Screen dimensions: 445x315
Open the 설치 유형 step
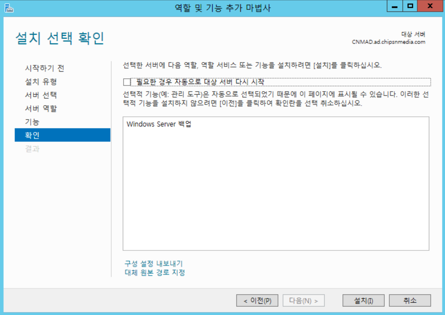(x=41, y=82)
